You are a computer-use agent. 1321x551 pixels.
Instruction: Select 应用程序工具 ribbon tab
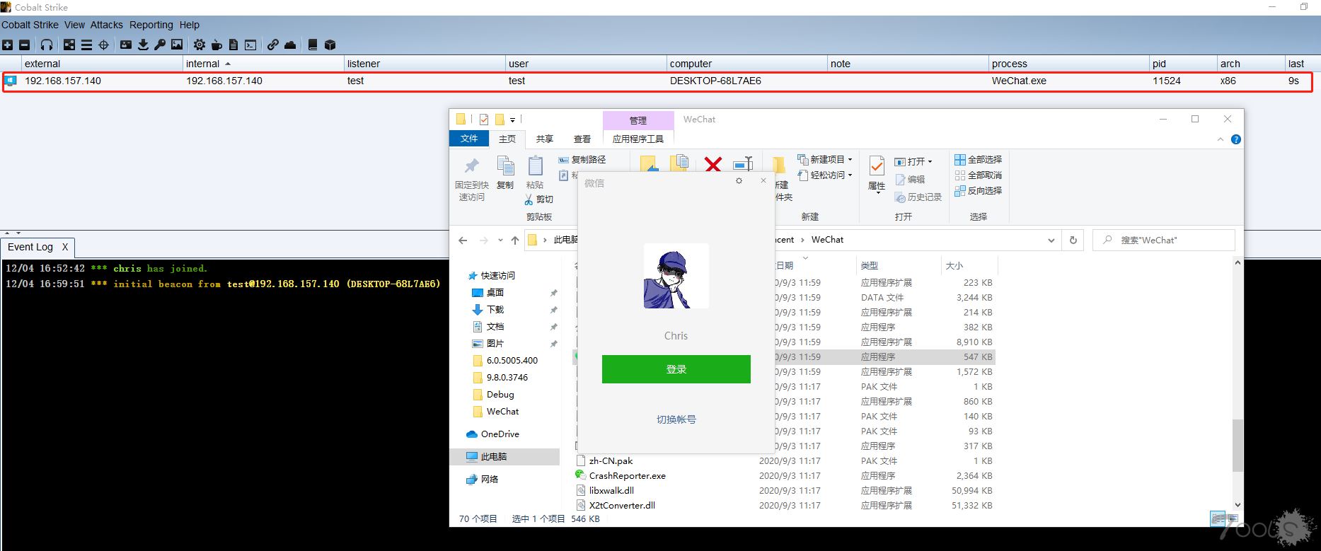pyautogui.click(x=638, y=139)
